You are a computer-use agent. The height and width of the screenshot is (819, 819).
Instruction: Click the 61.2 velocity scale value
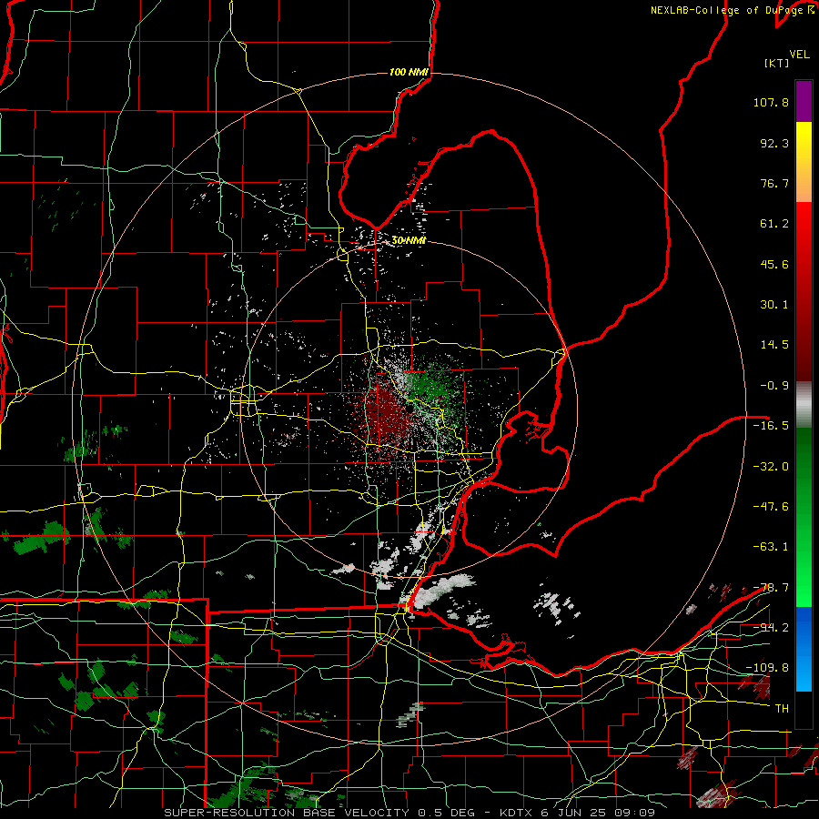click(774, 224)
